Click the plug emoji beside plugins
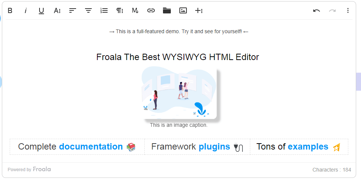The image size is (361, 179). [238, 147]
